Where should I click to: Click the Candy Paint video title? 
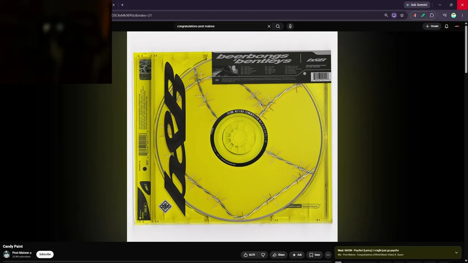[x=13, y=247]
